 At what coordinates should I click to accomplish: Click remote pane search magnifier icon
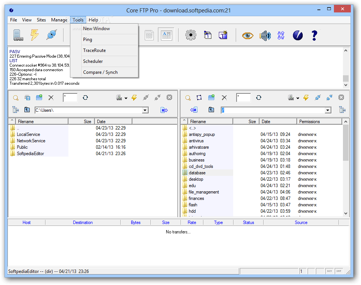point(188,98)
